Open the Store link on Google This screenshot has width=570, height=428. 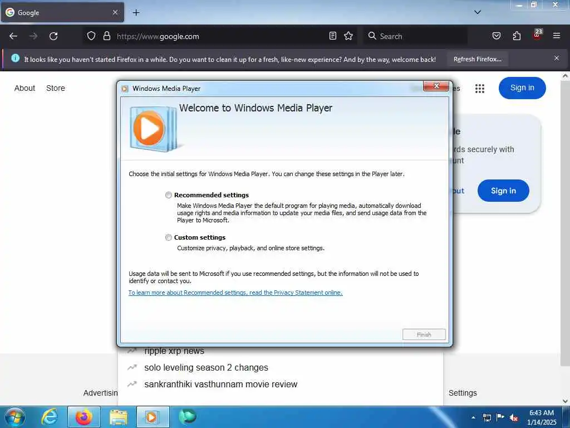[x=56, y=88]
